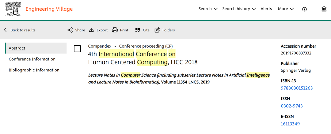Click the Lecture Notes in Computer Science source

[x=179, y=78]
